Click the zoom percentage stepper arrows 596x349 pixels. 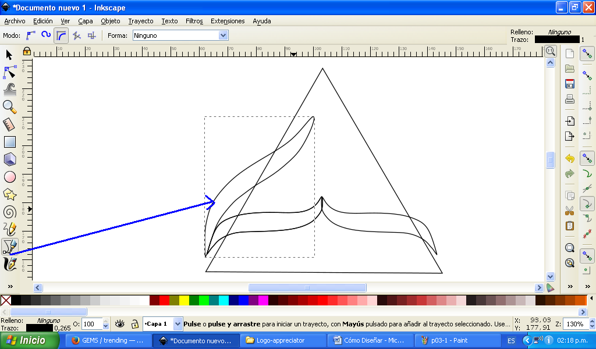click(592, 324)
